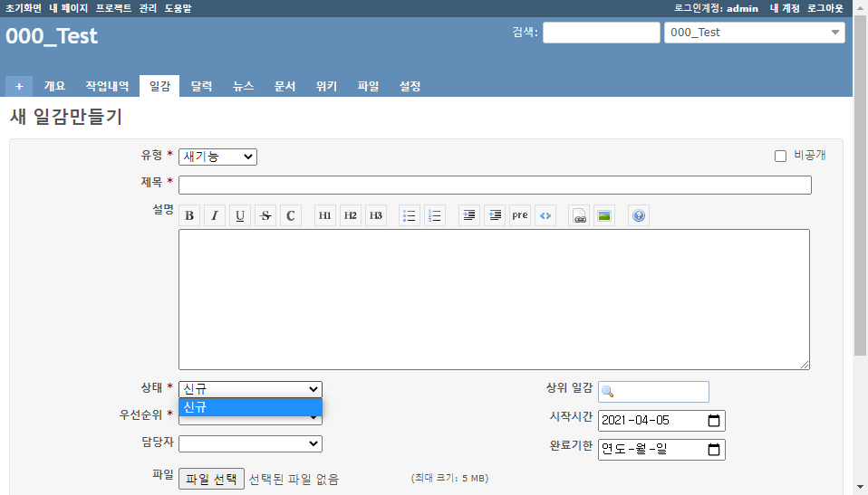Open 내 페이지 my page link
This screenshot has width=868, height=495.
pyautogui.click(x=69, y=8)
